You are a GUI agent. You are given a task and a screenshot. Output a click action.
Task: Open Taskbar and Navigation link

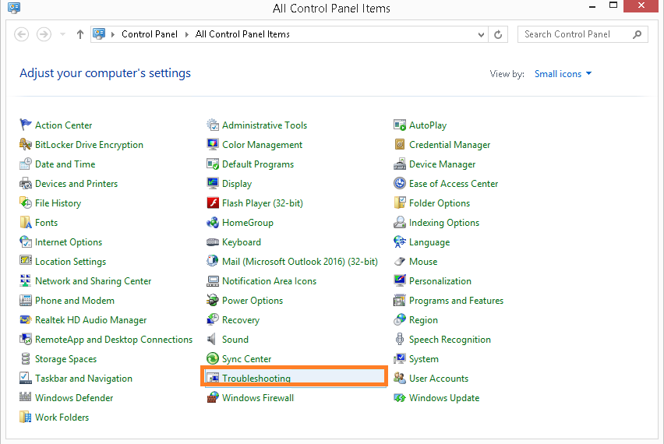click(83, 379)
